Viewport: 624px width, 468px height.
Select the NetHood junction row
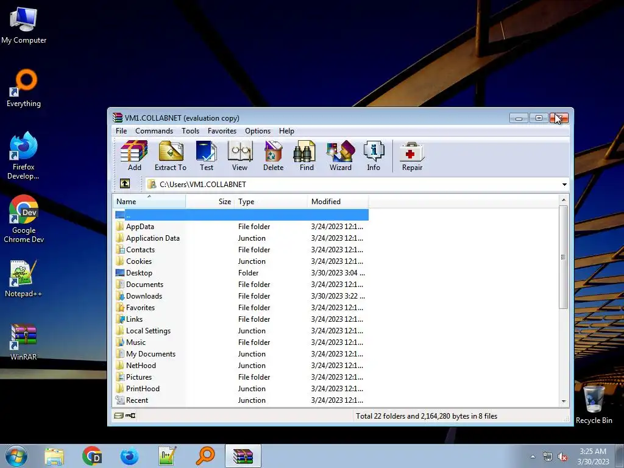(241, 366)
